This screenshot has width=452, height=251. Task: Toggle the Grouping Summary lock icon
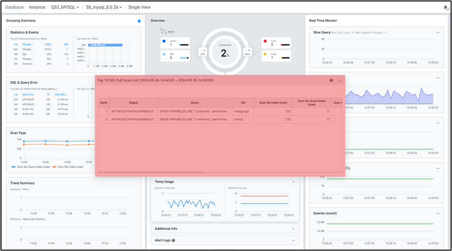coord(139,21)
